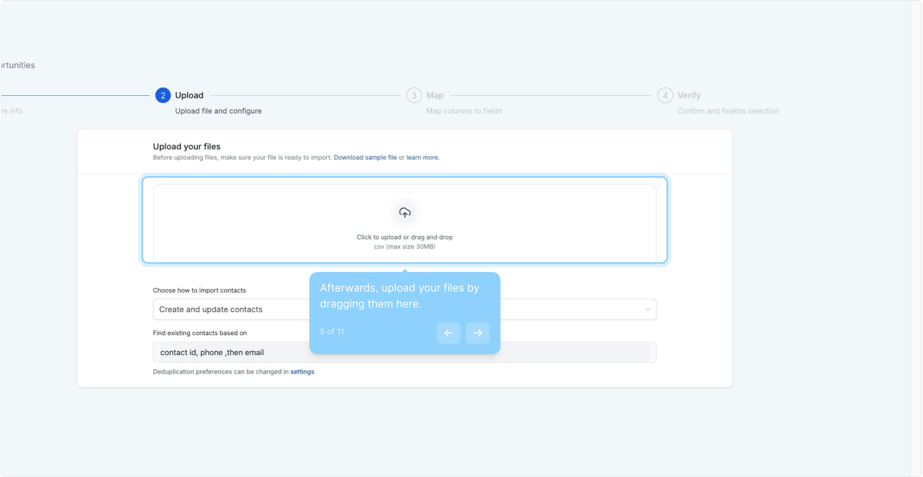Click the dropdown chevron for import mode
Image resolution: width=923 pixels, height=477 pixels.
click(647, 310)
